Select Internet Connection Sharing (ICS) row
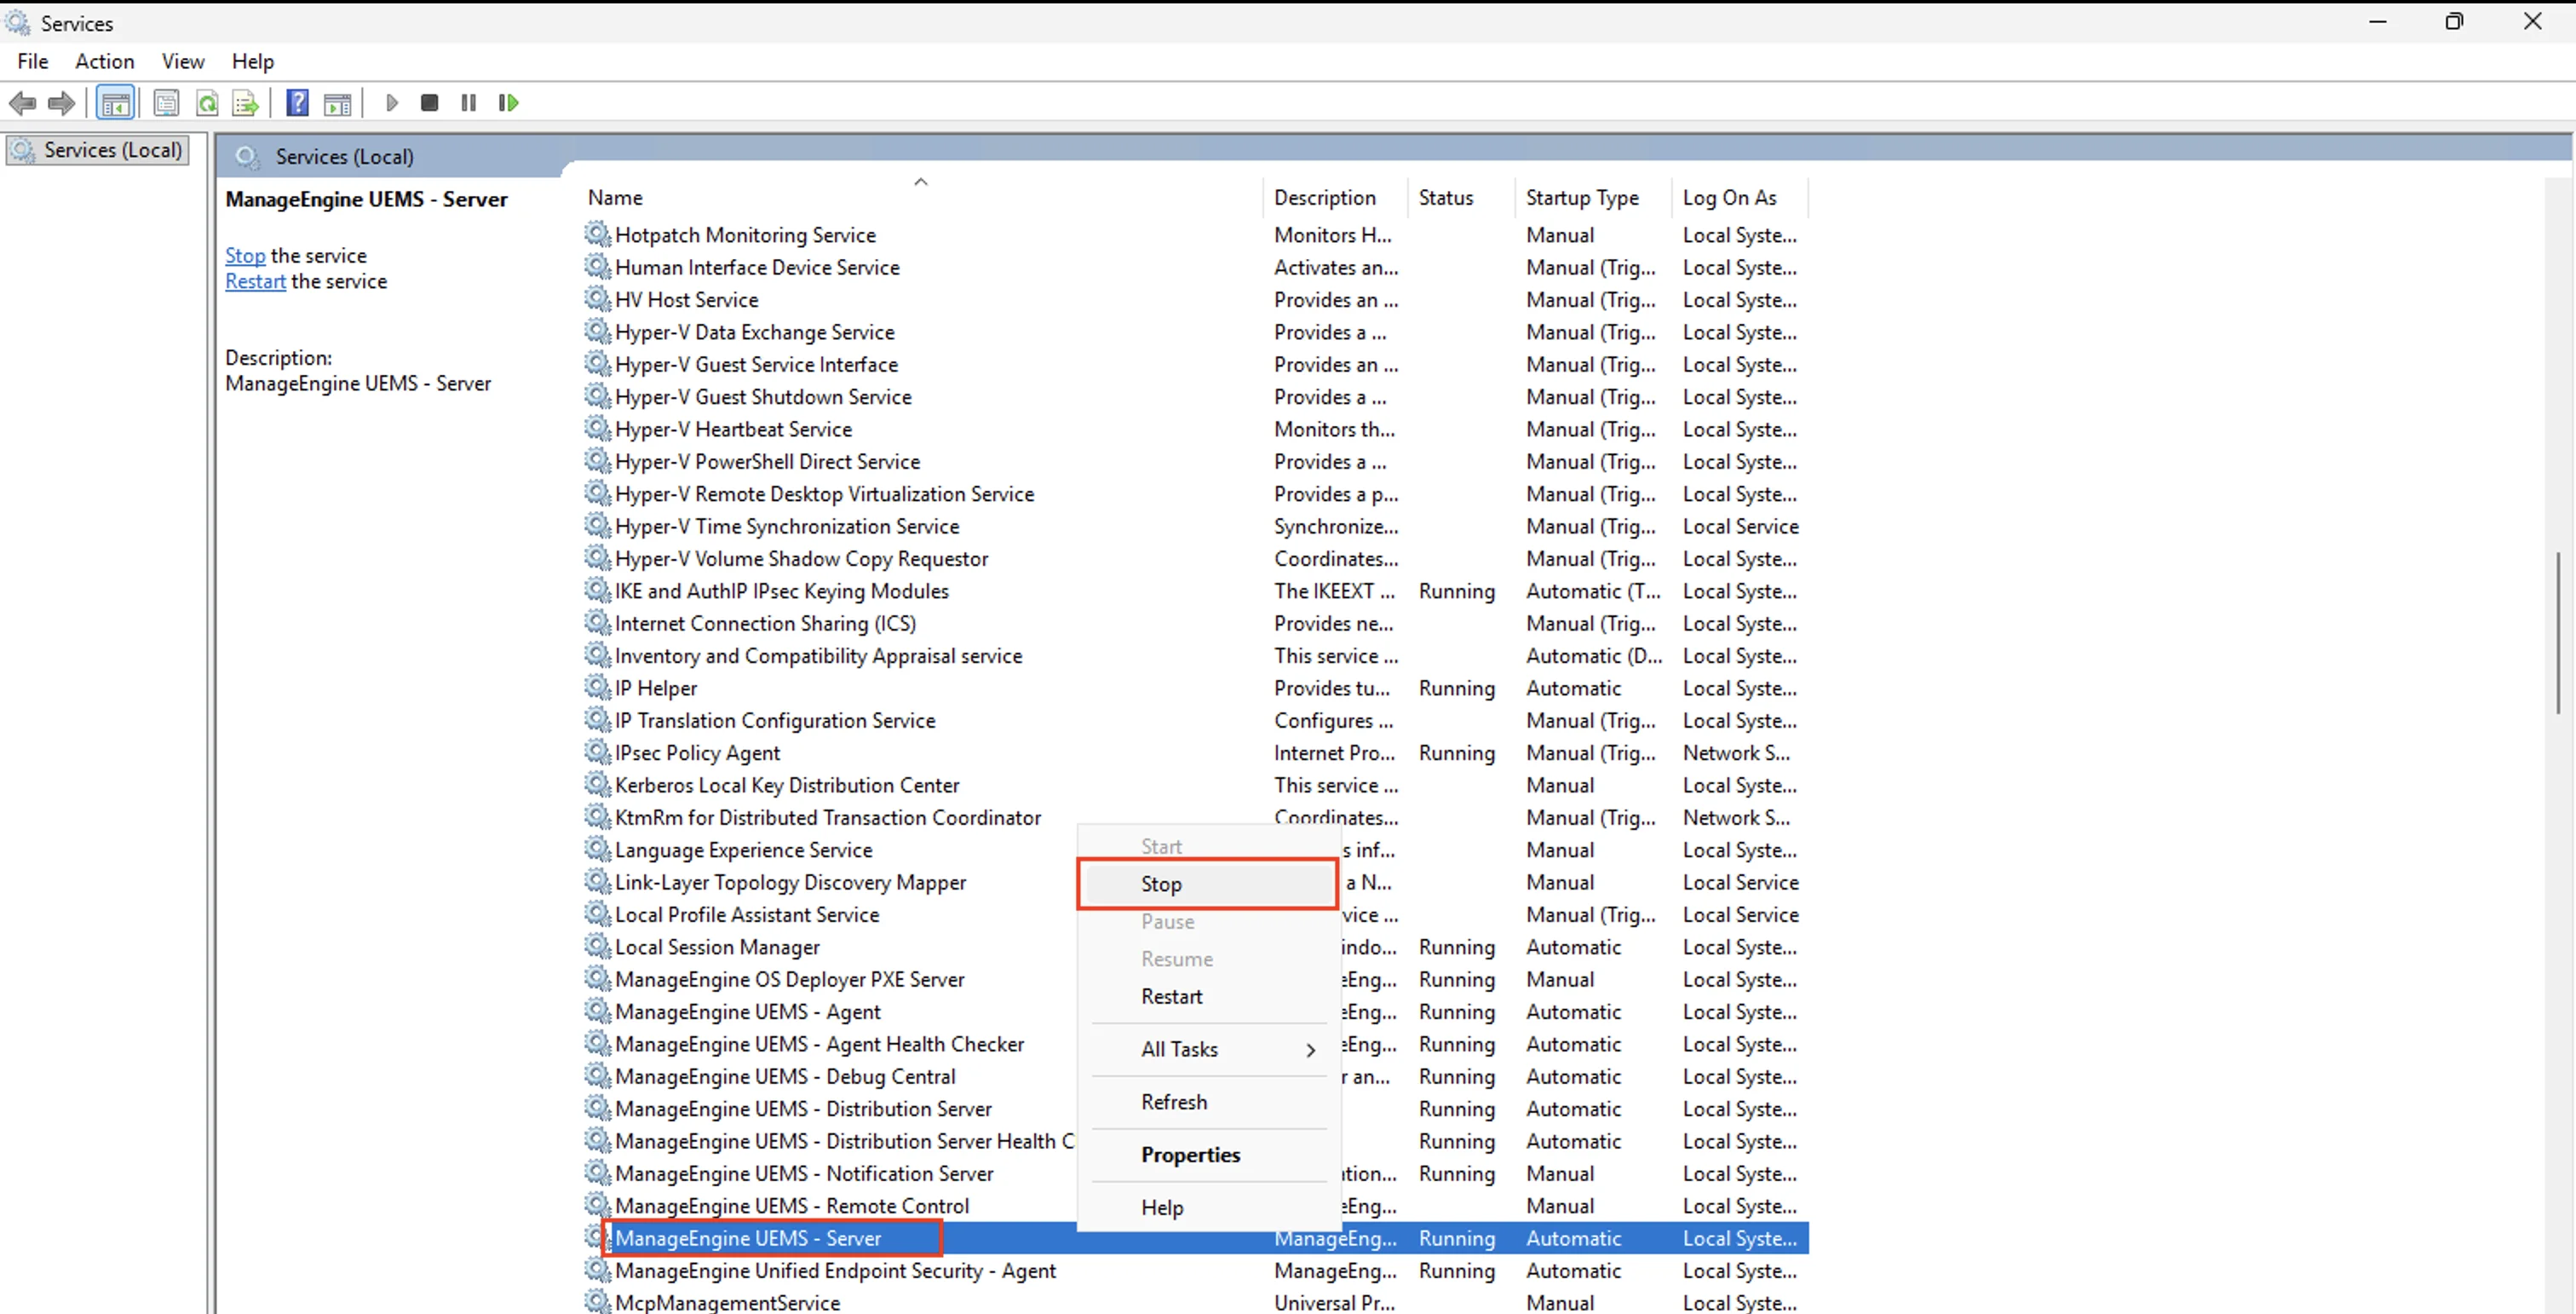The width and height of the screenshot is (2576, 1314). tap(1196, 623)
